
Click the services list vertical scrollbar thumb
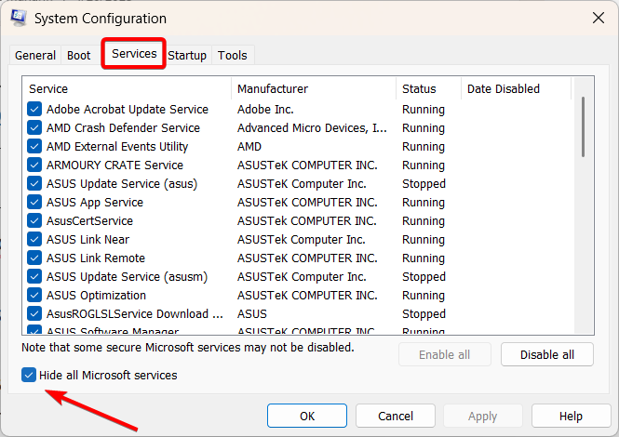pyautogui.click(x=583, y=126)
